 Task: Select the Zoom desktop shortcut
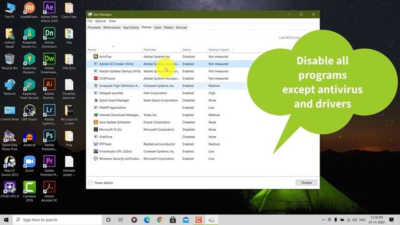pyautogui.click(x=29, y=164)
